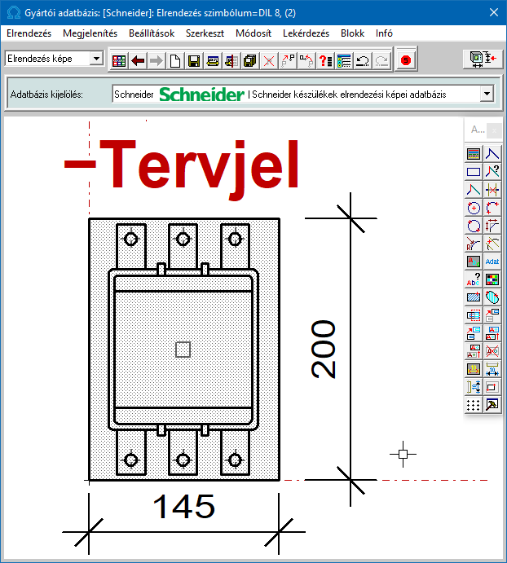Toggle the dotted grid icon
The height and width of the screenshot is (563, 507).
coord(474,405)
